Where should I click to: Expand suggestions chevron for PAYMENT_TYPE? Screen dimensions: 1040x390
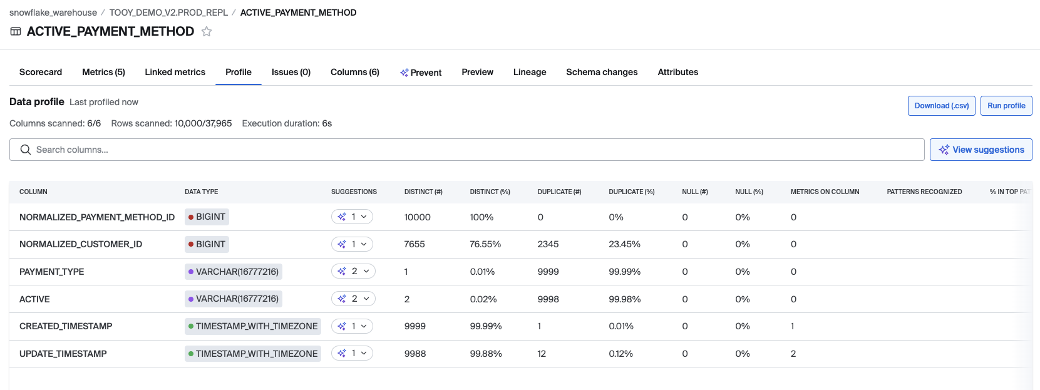coord(366,271)
